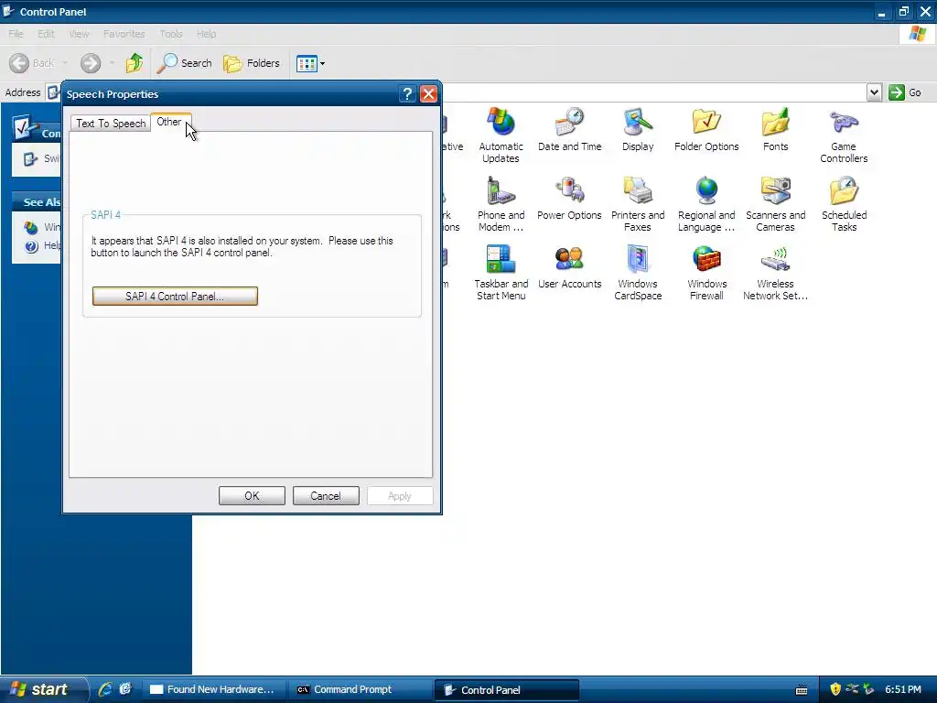Toggle the Folders pane button

[x=252, y=63]
